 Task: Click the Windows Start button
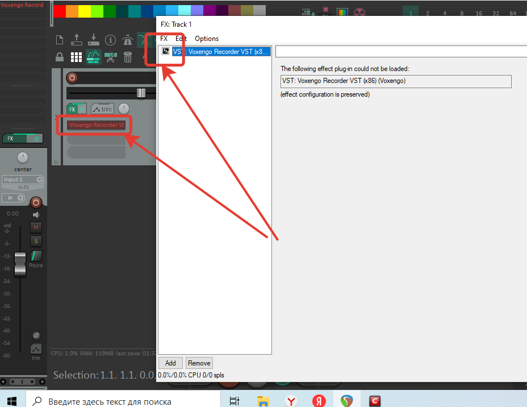[x=12, y=400]
